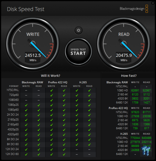This screenshot has width=156, height=161.
Task: Click 12K DCI 60 Blackmagic RAW write checkmark
Action: click(26, 154)
